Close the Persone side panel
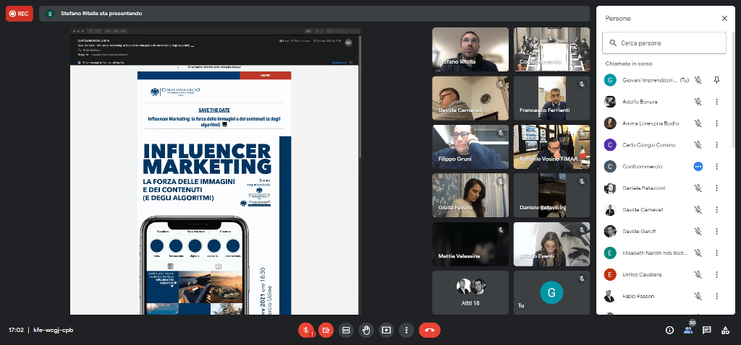The width and height of the screenshot is (741, 345). point(724,18)
